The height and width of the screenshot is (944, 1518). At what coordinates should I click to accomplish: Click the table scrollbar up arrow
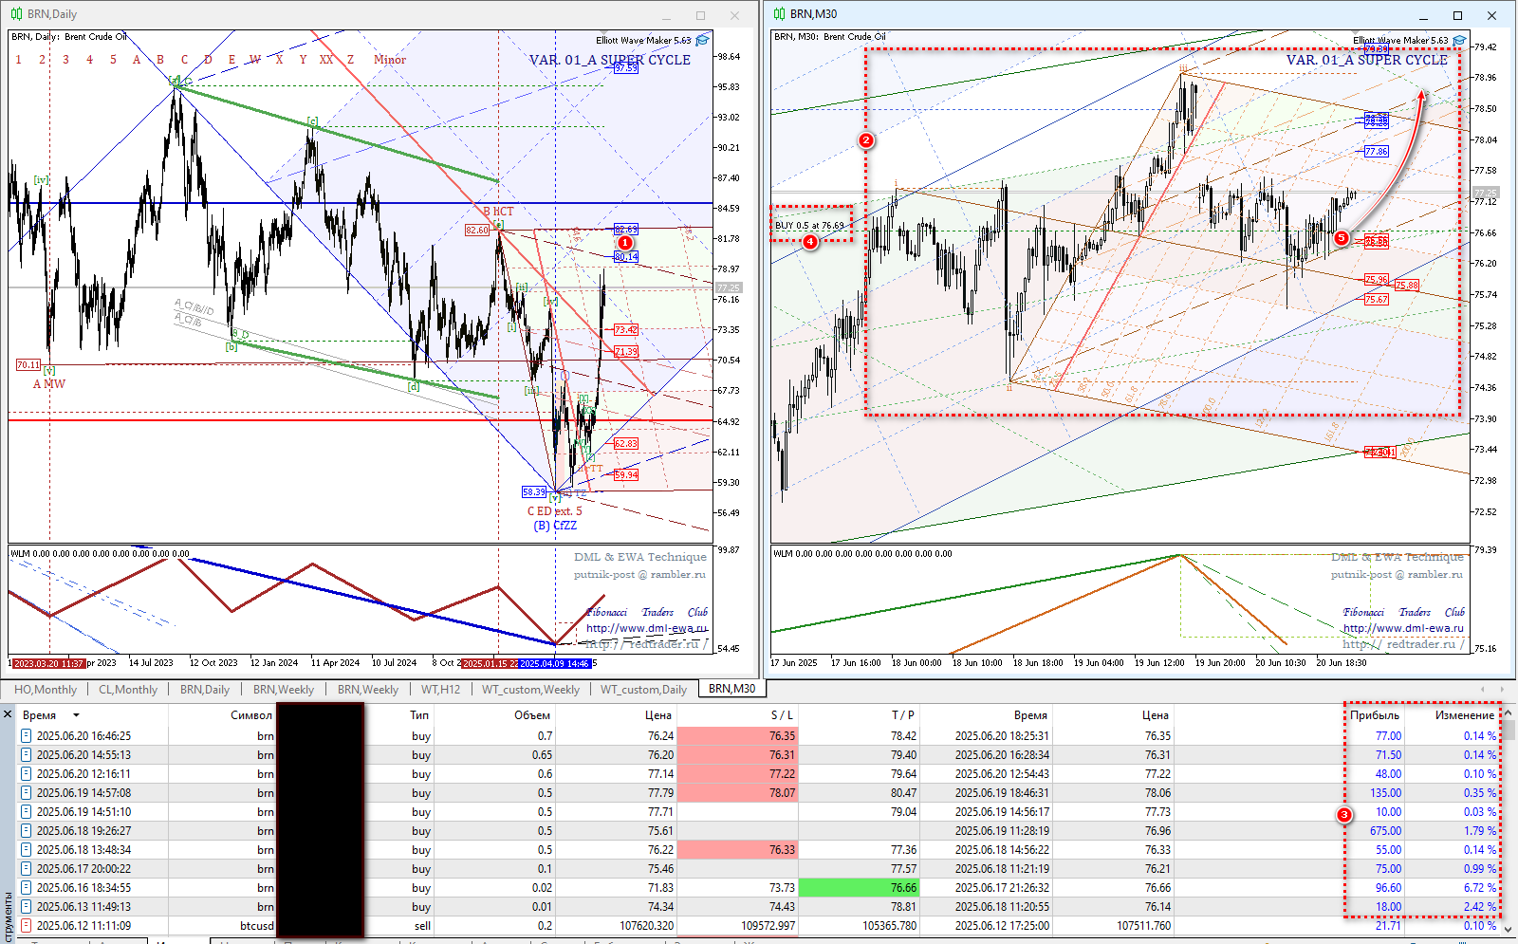1509,713
